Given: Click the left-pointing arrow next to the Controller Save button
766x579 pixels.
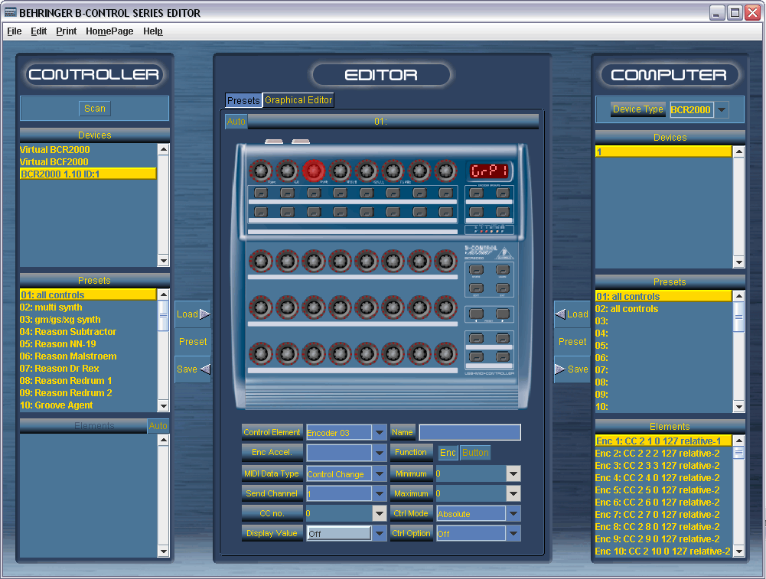Looking at the screenshot, I should pos(205,369).
